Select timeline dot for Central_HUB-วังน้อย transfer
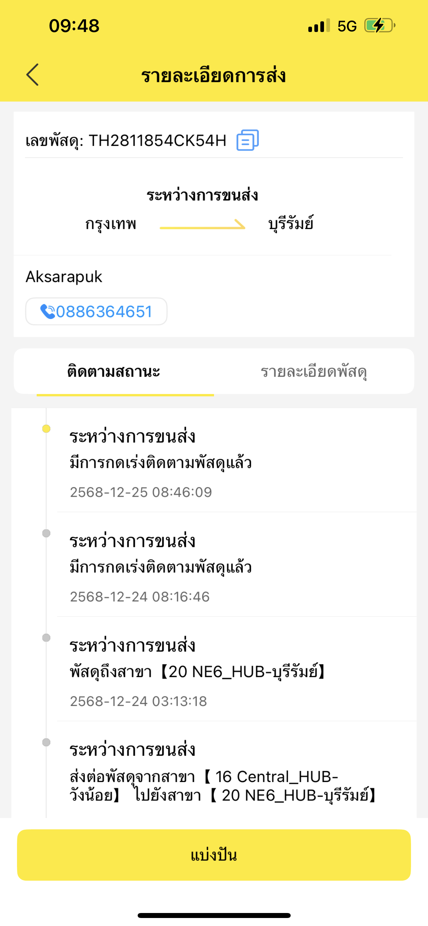The image size is (428, 926). 46,742
